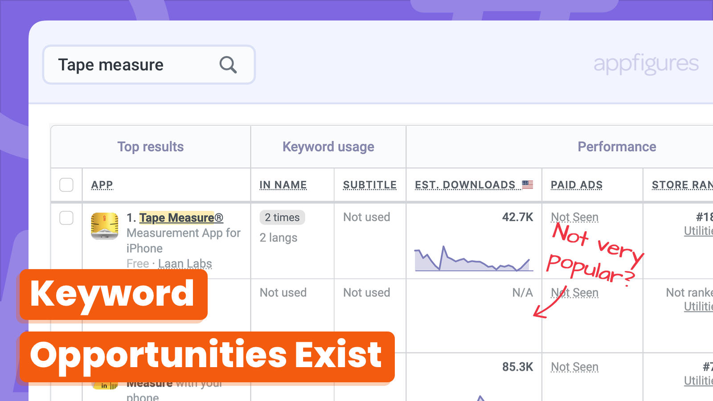The image size is (713, 401).
Task: Sort by the IN NAME column
Action: (x=283, y=184)
